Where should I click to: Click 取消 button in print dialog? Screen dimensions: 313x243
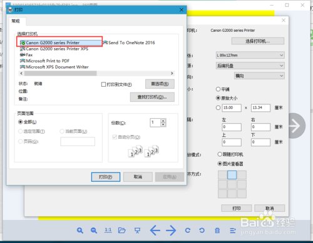coord(138,177)
